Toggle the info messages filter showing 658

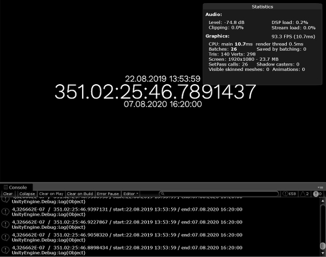point(289,193)
